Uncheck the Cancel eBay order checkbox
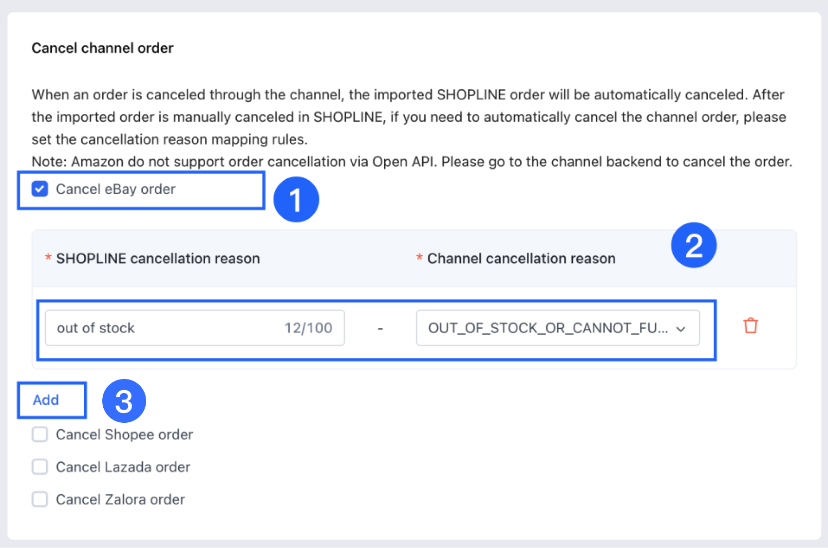Screen dimensions: 828x548 pyautogui.click(x=40, y=189)
